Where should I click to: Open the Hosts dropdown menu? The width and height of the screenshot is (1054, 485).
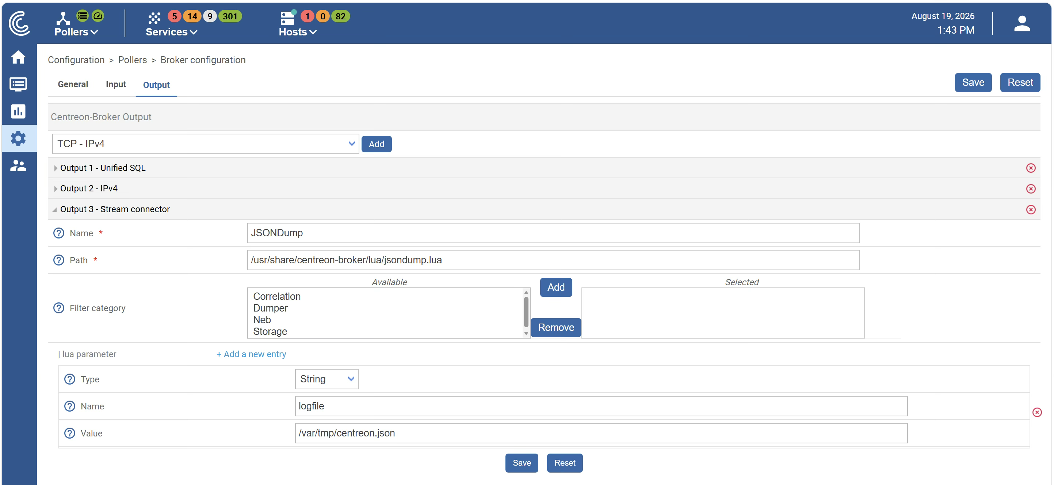[298, 32]
